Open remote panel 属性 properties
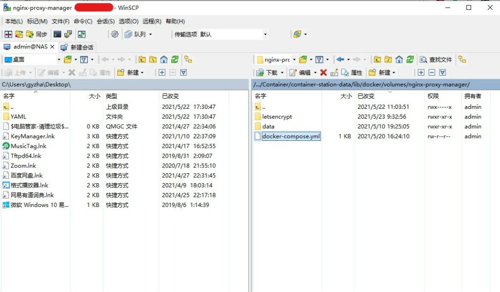 352,73
